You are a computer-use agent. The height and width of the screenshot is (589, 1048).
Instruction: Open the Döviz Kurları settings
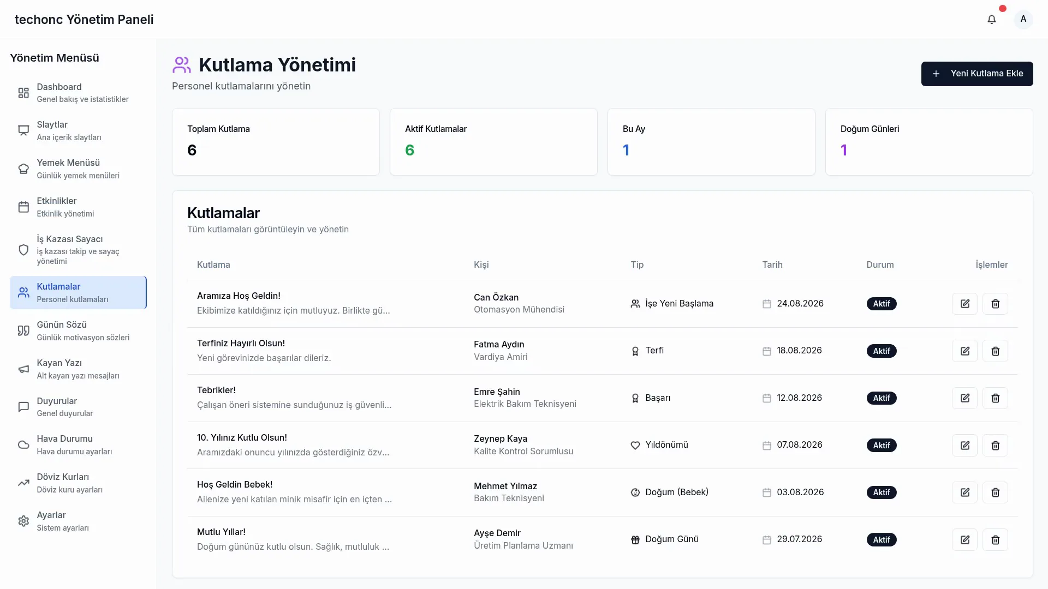(78, 483)
